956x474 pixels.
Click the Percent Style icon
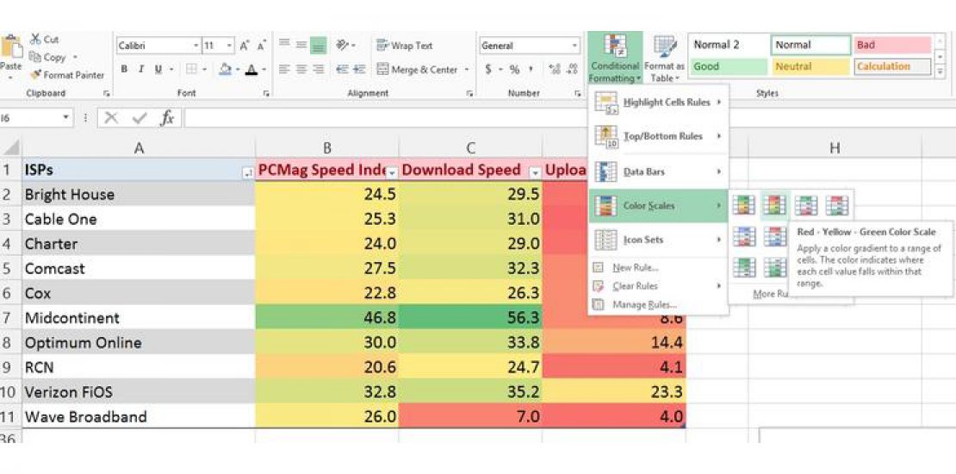coord(514,70)
